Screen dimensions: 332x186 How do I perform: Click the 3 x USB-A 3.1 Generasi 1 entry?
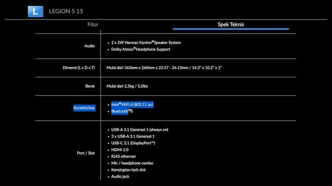pyautogui.click(x=133, y=136)
